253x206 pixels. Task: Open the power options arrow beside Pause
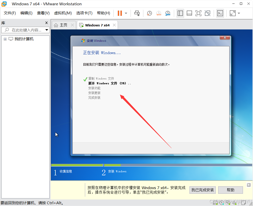click(x=126, y=13)
